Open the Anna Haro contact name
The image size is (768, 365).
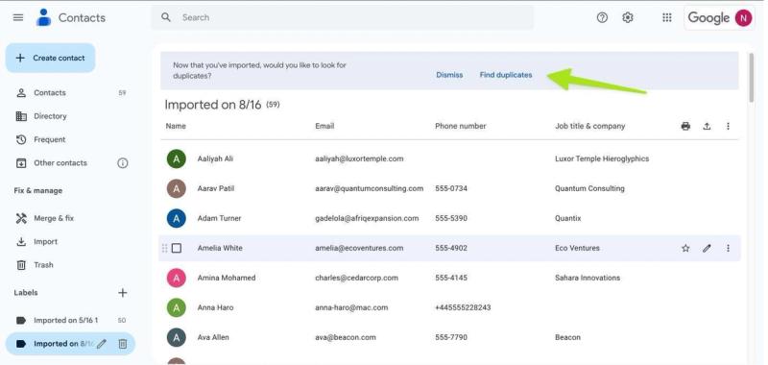click(215, 307)
